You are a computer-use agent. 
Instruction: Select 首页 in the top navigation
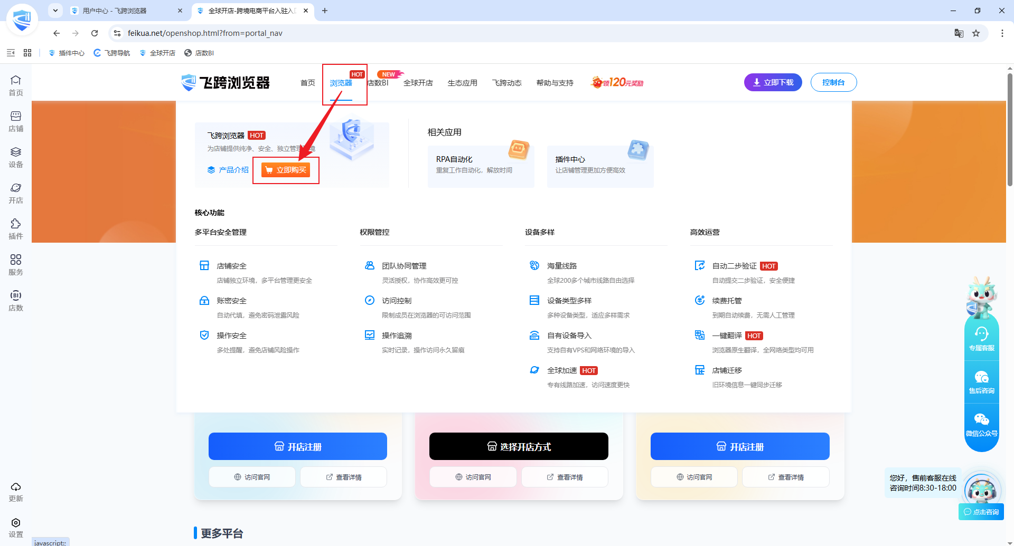pyautogui.click(x=308, y=83)
